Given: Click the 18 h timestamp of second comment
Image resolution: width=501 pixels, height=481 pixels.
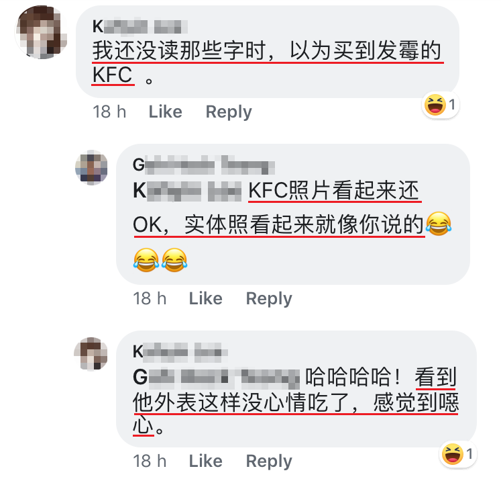Looking at the screenshot, I should coord(150,298).
